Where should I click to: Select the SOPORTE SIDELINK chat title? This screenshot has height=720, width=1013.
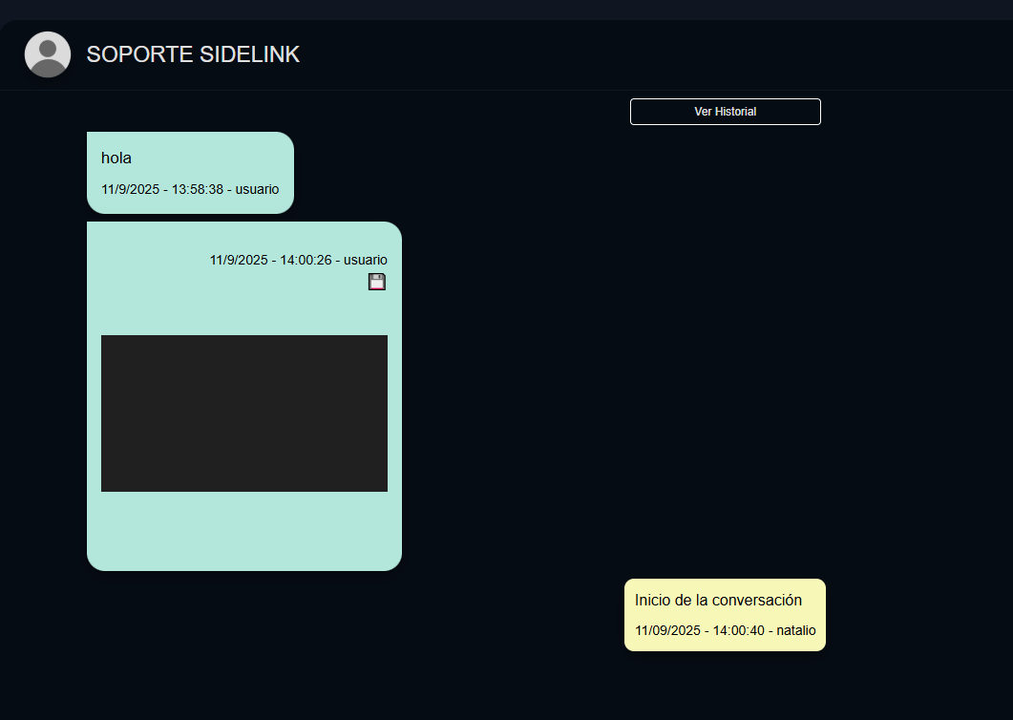(193, 55)
